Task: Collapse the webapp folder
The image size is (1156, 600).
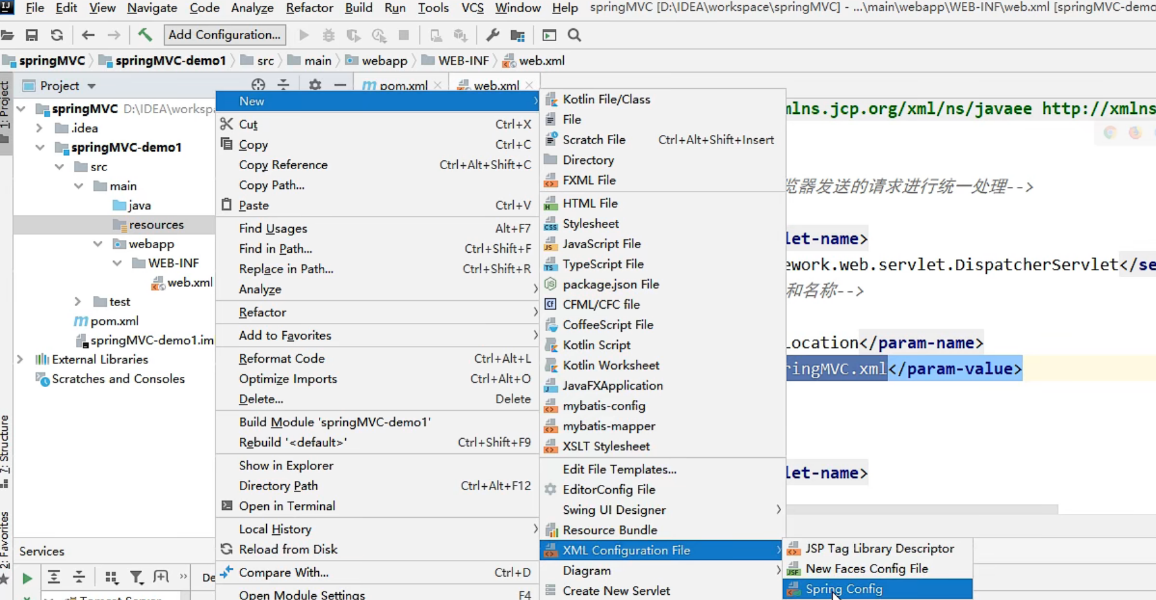Action: (98, 244)
